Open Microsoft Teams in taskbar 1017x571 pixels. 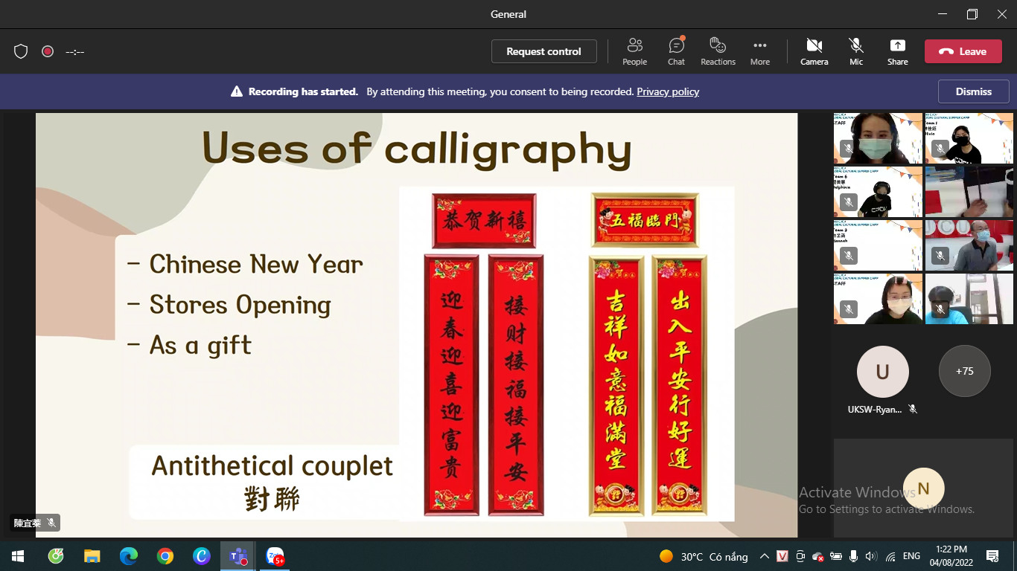[238, 556]
